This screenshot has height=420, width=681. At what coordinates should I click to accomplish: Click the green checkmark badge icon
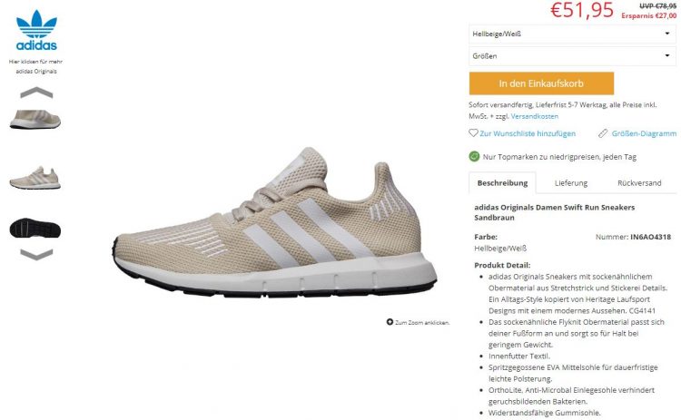point(474,157)
